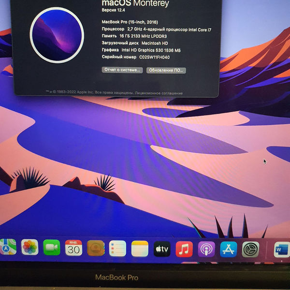Open the Music app in Dock
This screenshot has height=290, width=290.
point(184,249)
